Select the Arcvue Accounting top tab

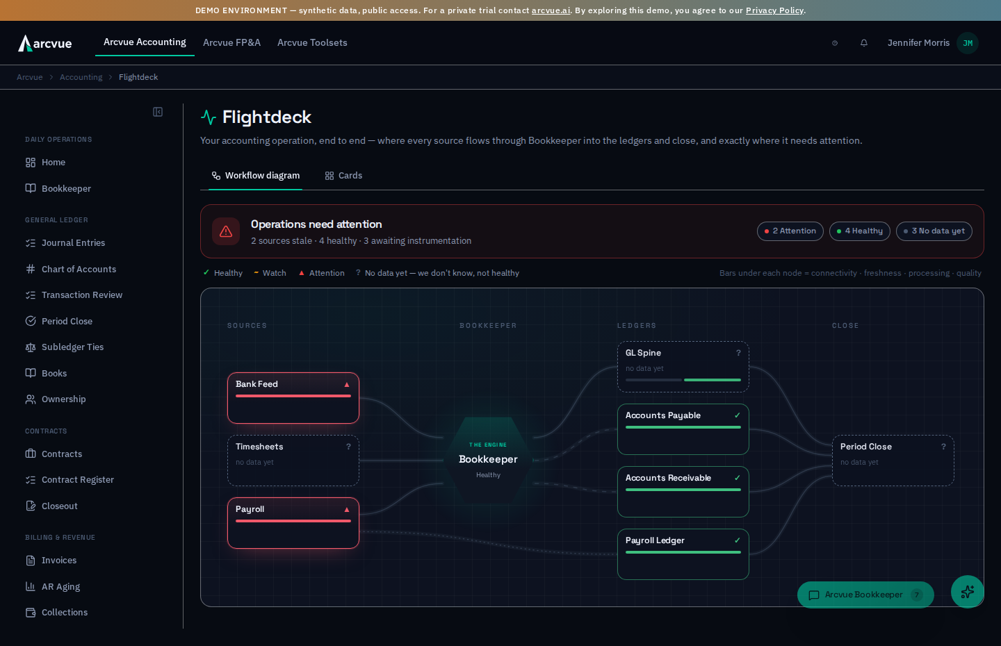click(145, 42)
